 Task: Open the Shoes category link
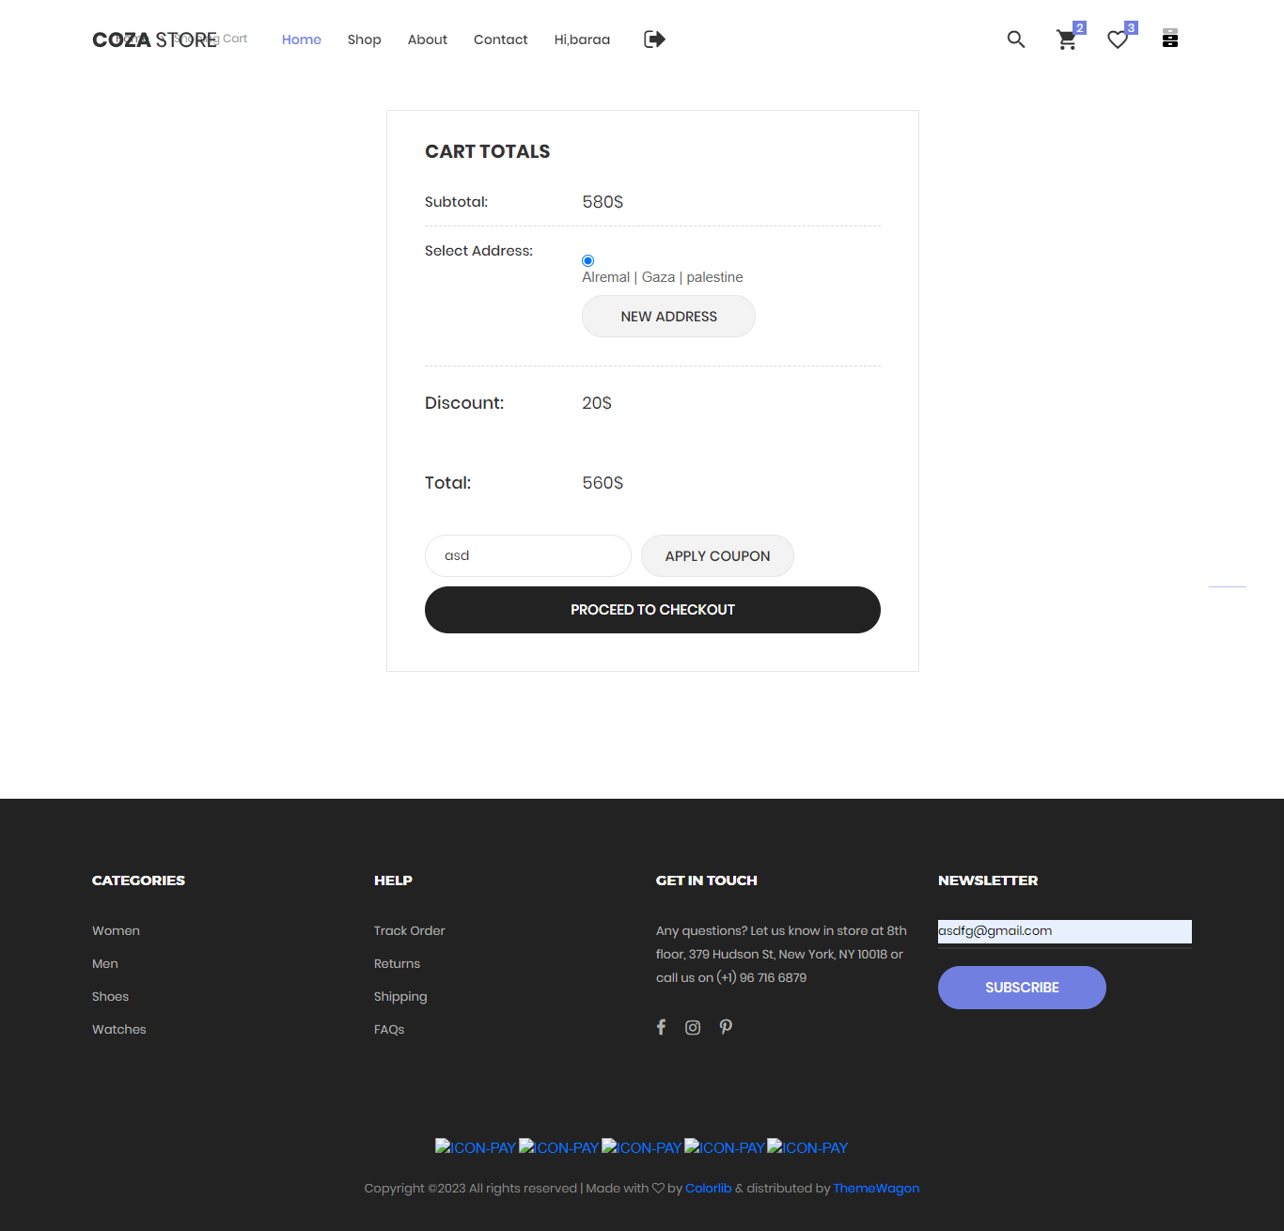tap(110, 997)
